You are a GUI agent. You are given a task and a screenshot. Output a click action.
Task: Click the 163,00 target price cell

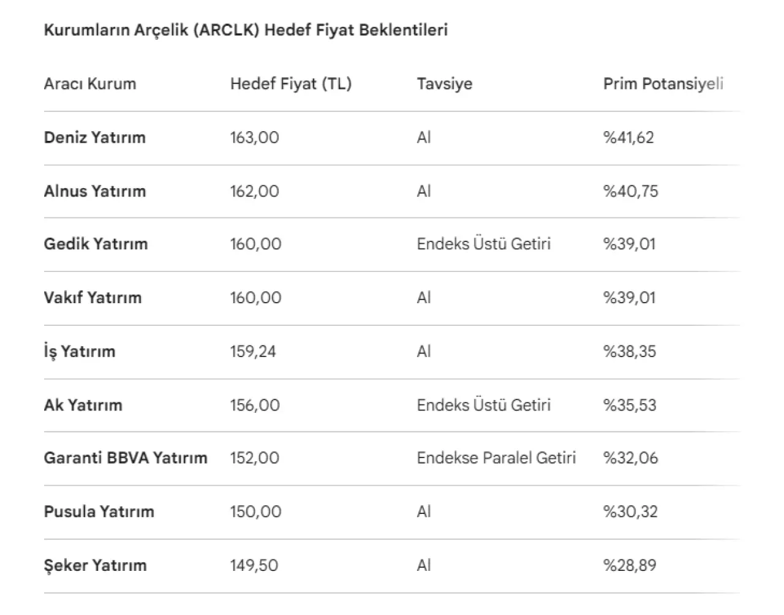[254, 137]
